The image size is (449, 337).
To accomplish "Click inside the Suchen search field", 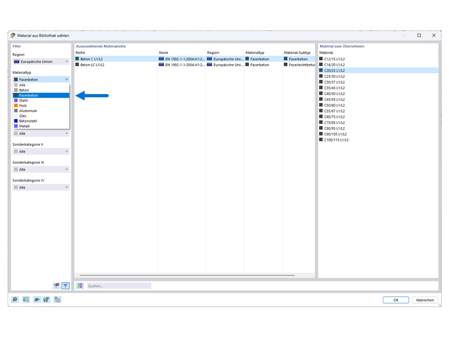I will (119, 286).
